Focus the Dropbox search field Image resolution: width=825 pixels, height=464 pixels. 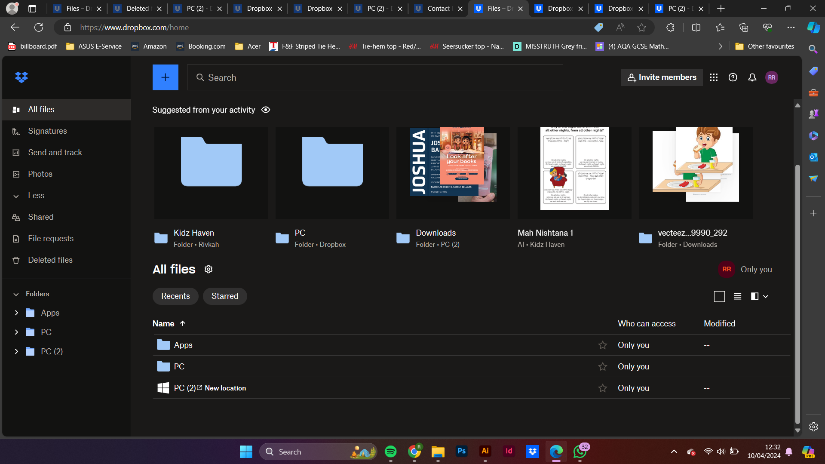point(375,77)
